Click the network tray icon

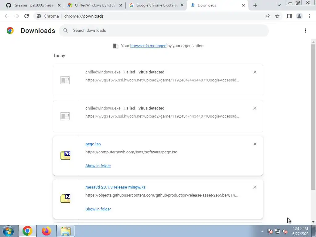pyautogui.click(x=277, y=231)
